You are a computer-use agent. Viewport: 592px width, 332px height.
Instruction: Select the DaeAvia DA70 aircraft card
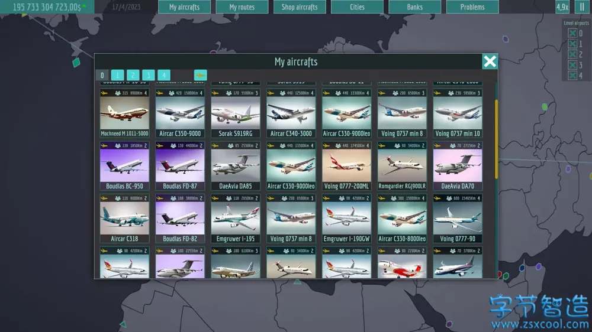[x=458, y=166]
